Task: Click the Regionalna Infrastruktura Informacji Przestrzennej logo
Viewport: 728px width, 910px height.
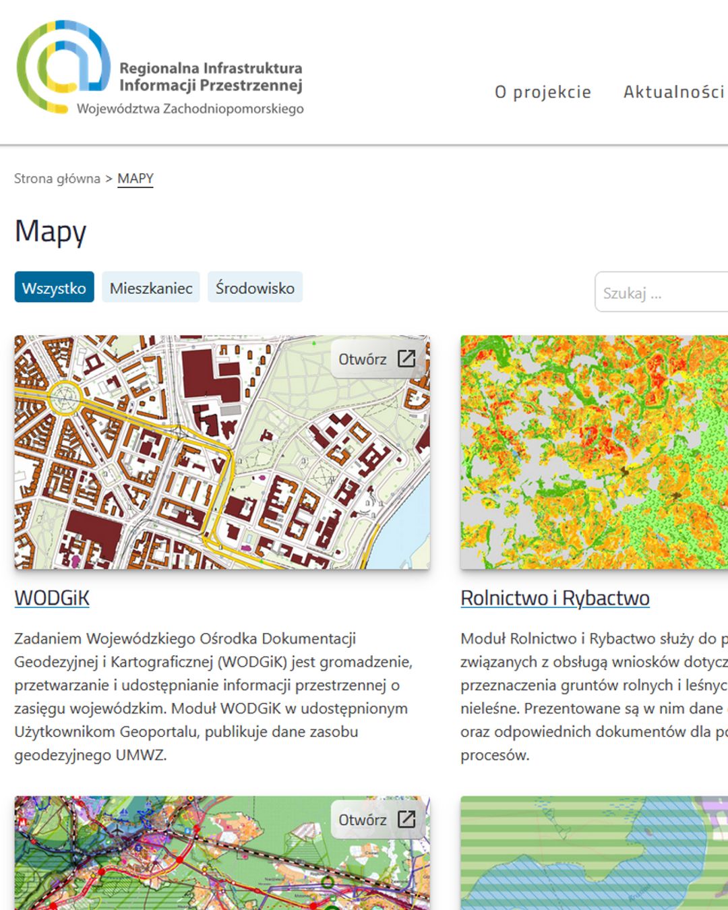Action: coord(160,69)
